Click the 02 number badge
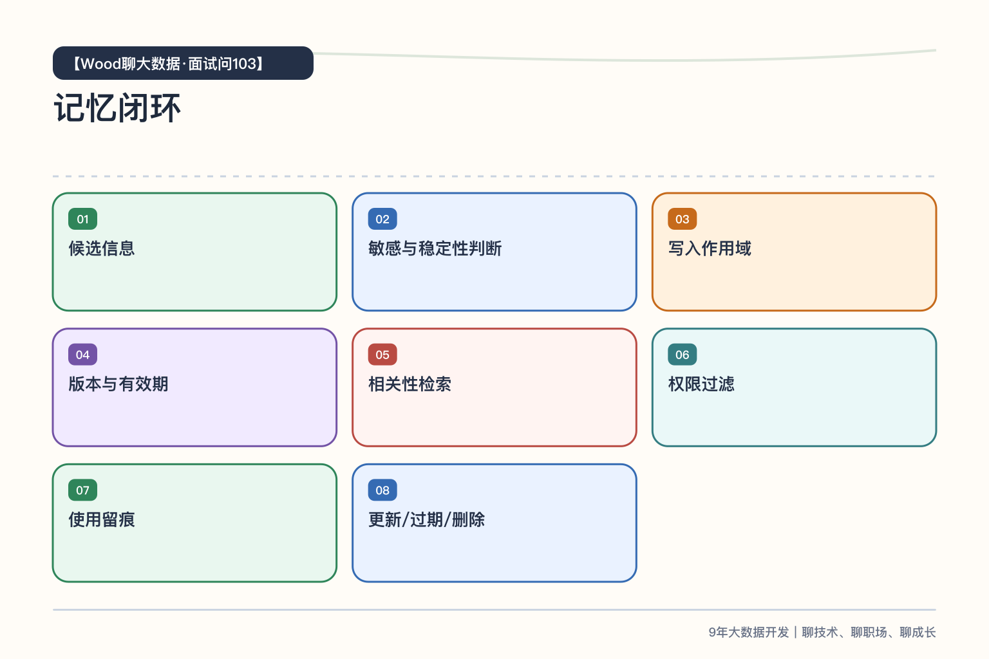The image size is (989, 659). tap(382, 219)
